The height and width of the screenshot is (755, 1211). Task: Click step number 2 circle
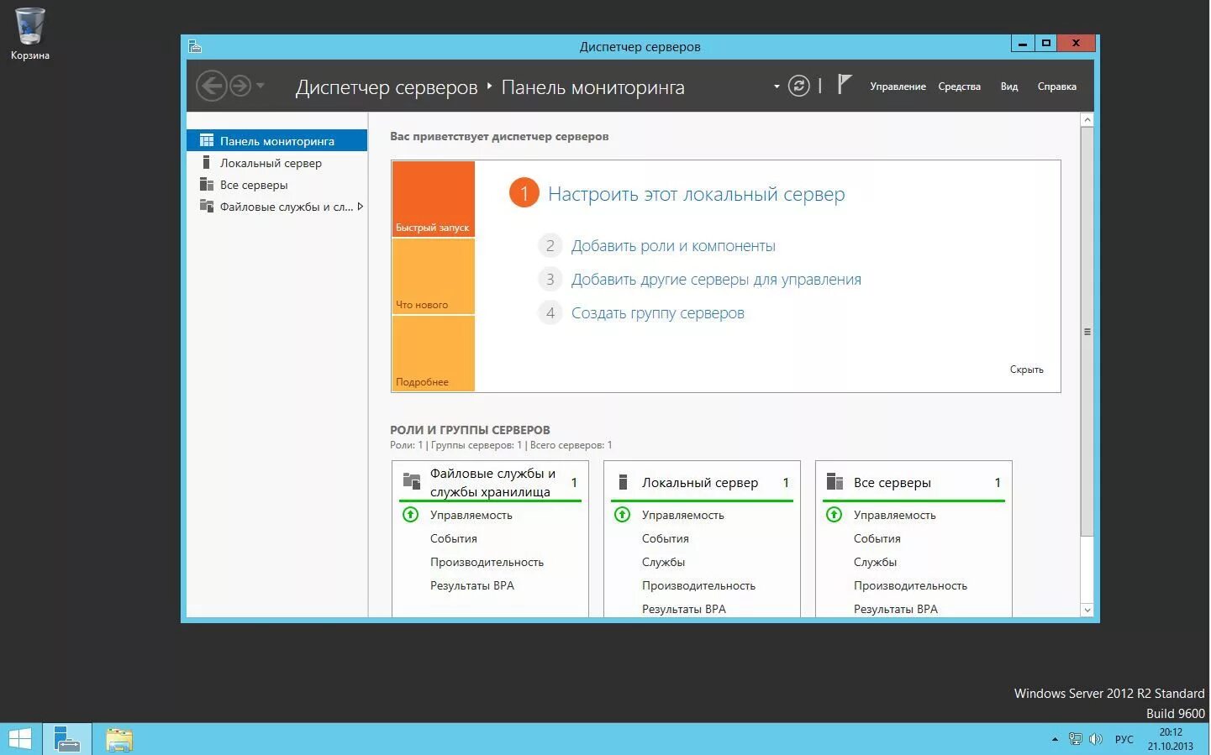click(x=550, y=245)
